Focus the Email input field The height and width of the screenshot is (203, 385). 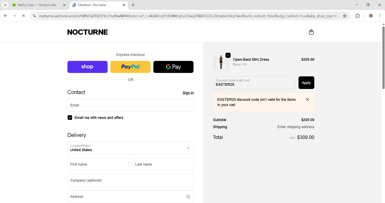130,105
